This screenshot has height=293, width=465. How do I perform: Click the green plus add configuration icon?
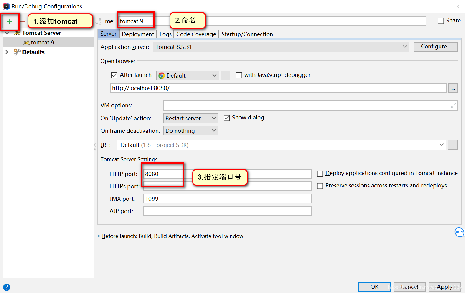click(x=9, y=21)
